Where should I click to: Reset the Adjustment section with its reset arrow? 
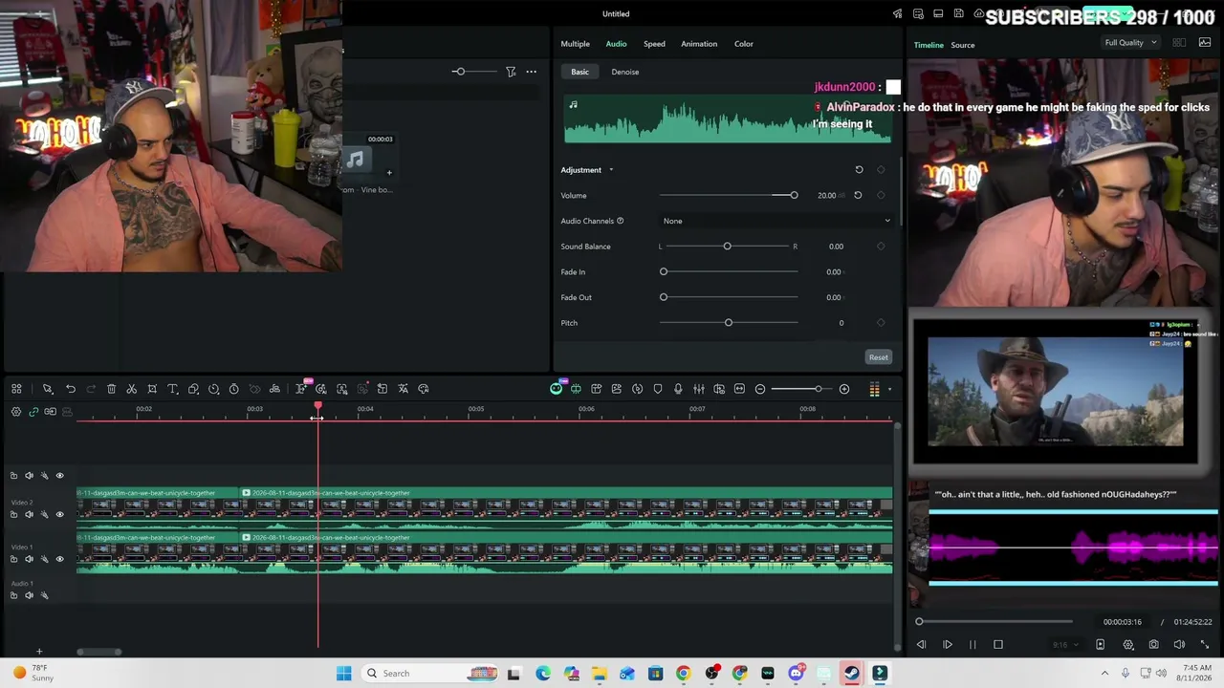click(859, 170)
